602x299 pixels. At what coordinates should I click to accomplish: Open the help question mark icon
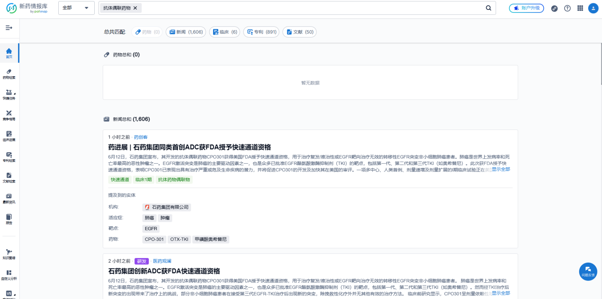[567, 8]
